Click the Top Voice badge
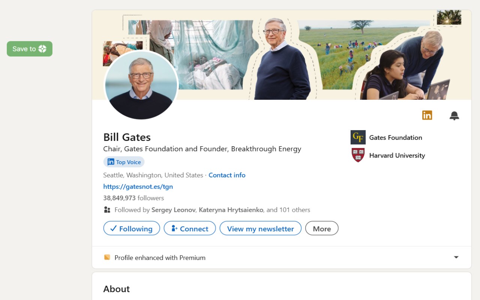The height and width of the screenshot is (300, 480). 124,162
